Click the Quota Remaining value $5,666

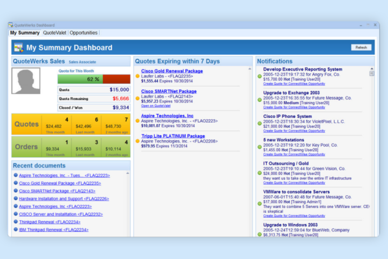pyautogui.click(x=121, y=99)
